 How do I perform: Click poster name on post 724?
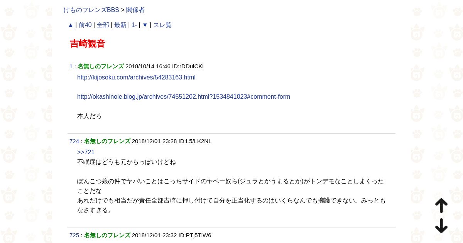[x=107, y=141]
